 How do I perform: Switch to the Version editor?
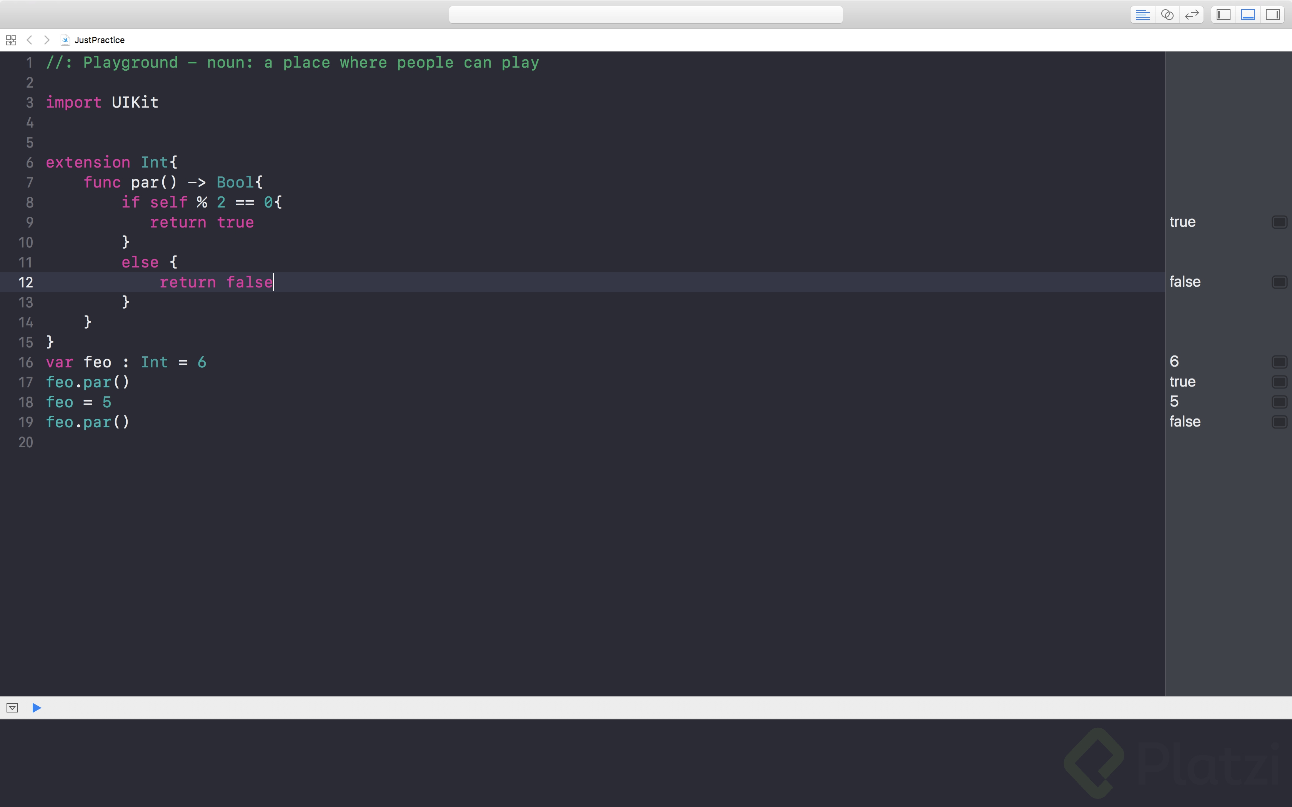coord(1192,15)
